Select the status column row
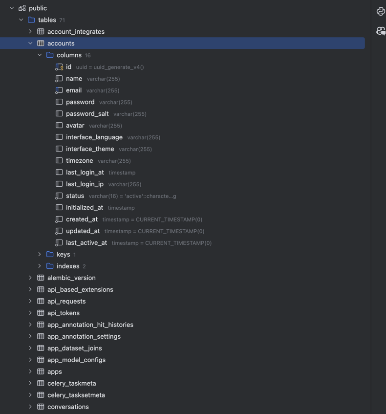386x414 pixels. pos(75,196)
